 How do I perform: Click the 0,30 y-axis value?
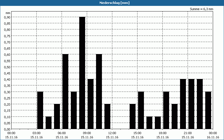pyautogui.click(x=7, y=92)
